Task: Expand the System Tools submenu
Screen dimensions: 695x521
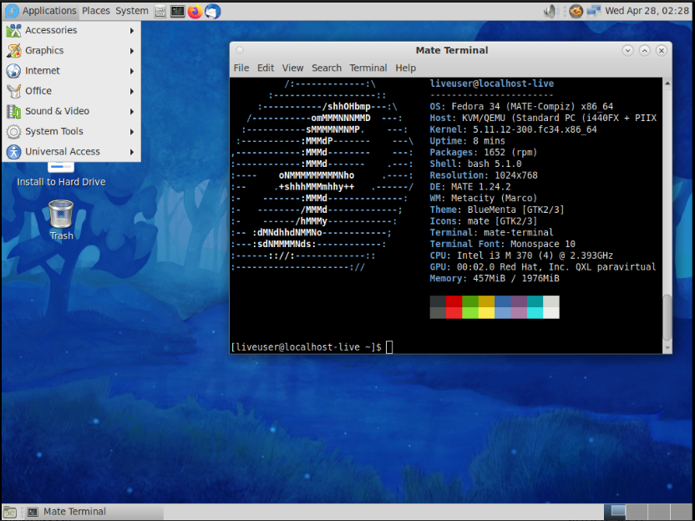Action: [x=71, y=132]
